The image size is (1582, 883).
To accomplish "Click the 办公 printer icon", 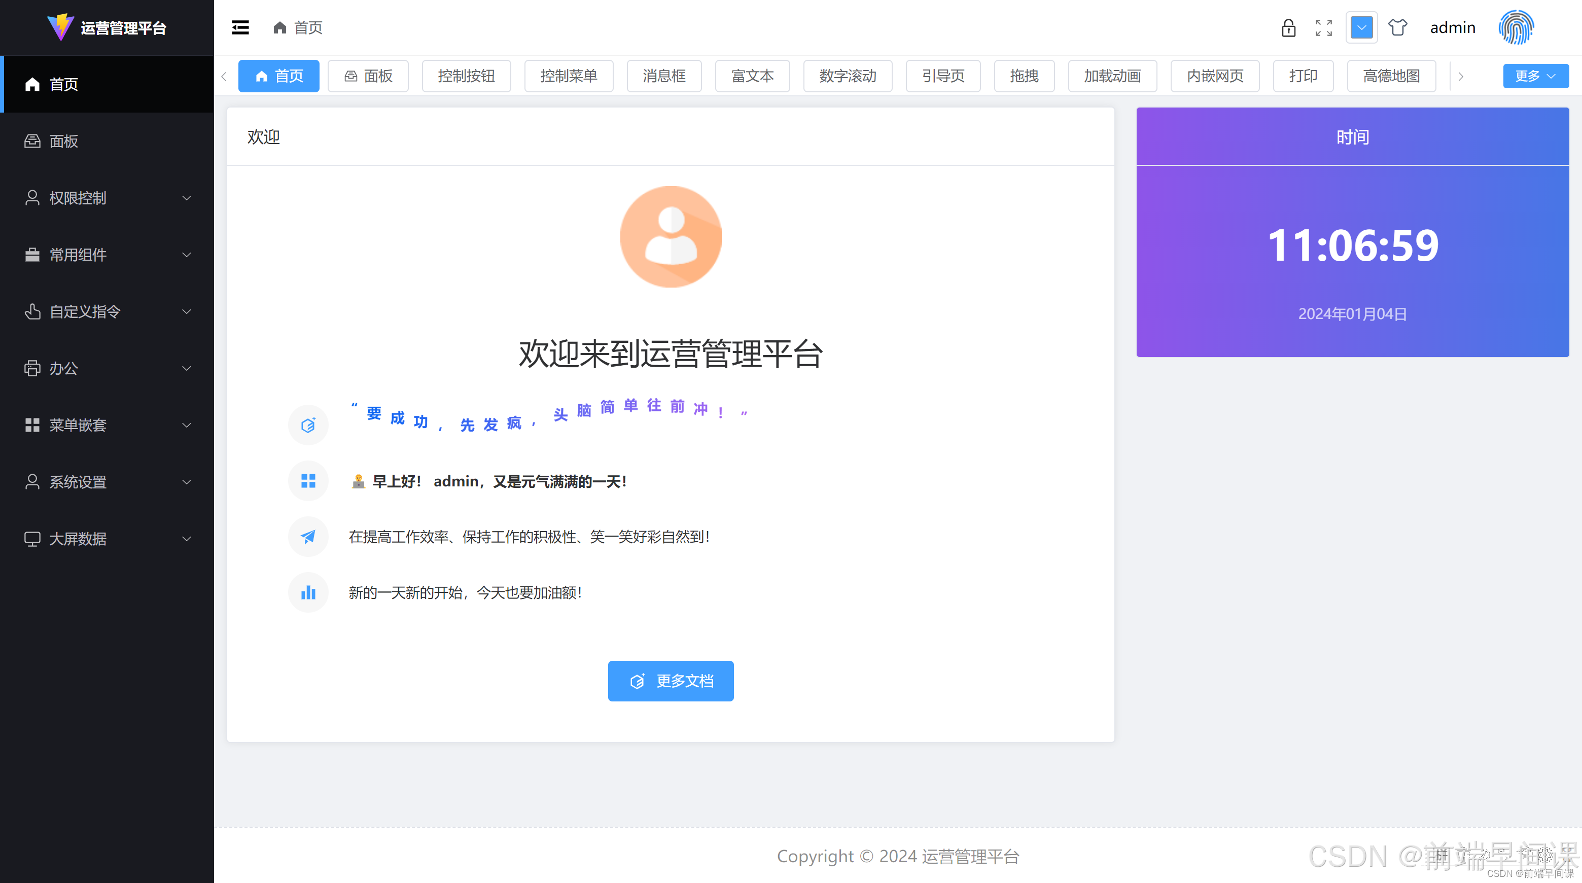I will (32, 368).
